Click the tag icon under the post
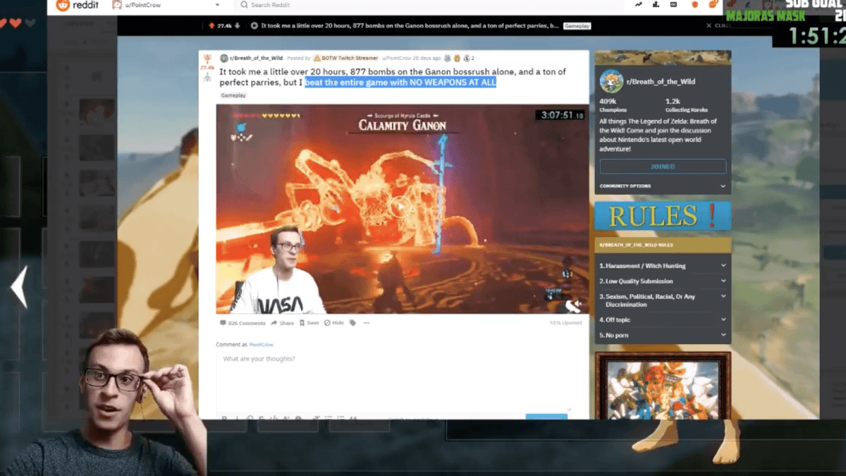This screenshot has height=476, width=846. [352, 323]
